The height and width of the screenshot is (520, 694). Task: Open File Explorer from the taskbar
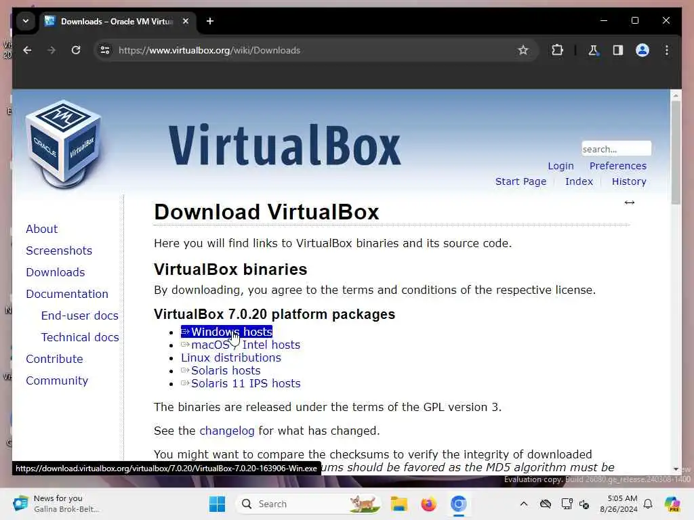coord(399,504)
